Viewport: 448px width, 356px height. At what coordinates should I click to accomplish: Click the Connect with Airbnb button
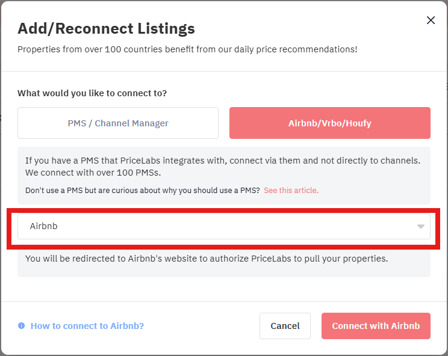coord(376,326)
